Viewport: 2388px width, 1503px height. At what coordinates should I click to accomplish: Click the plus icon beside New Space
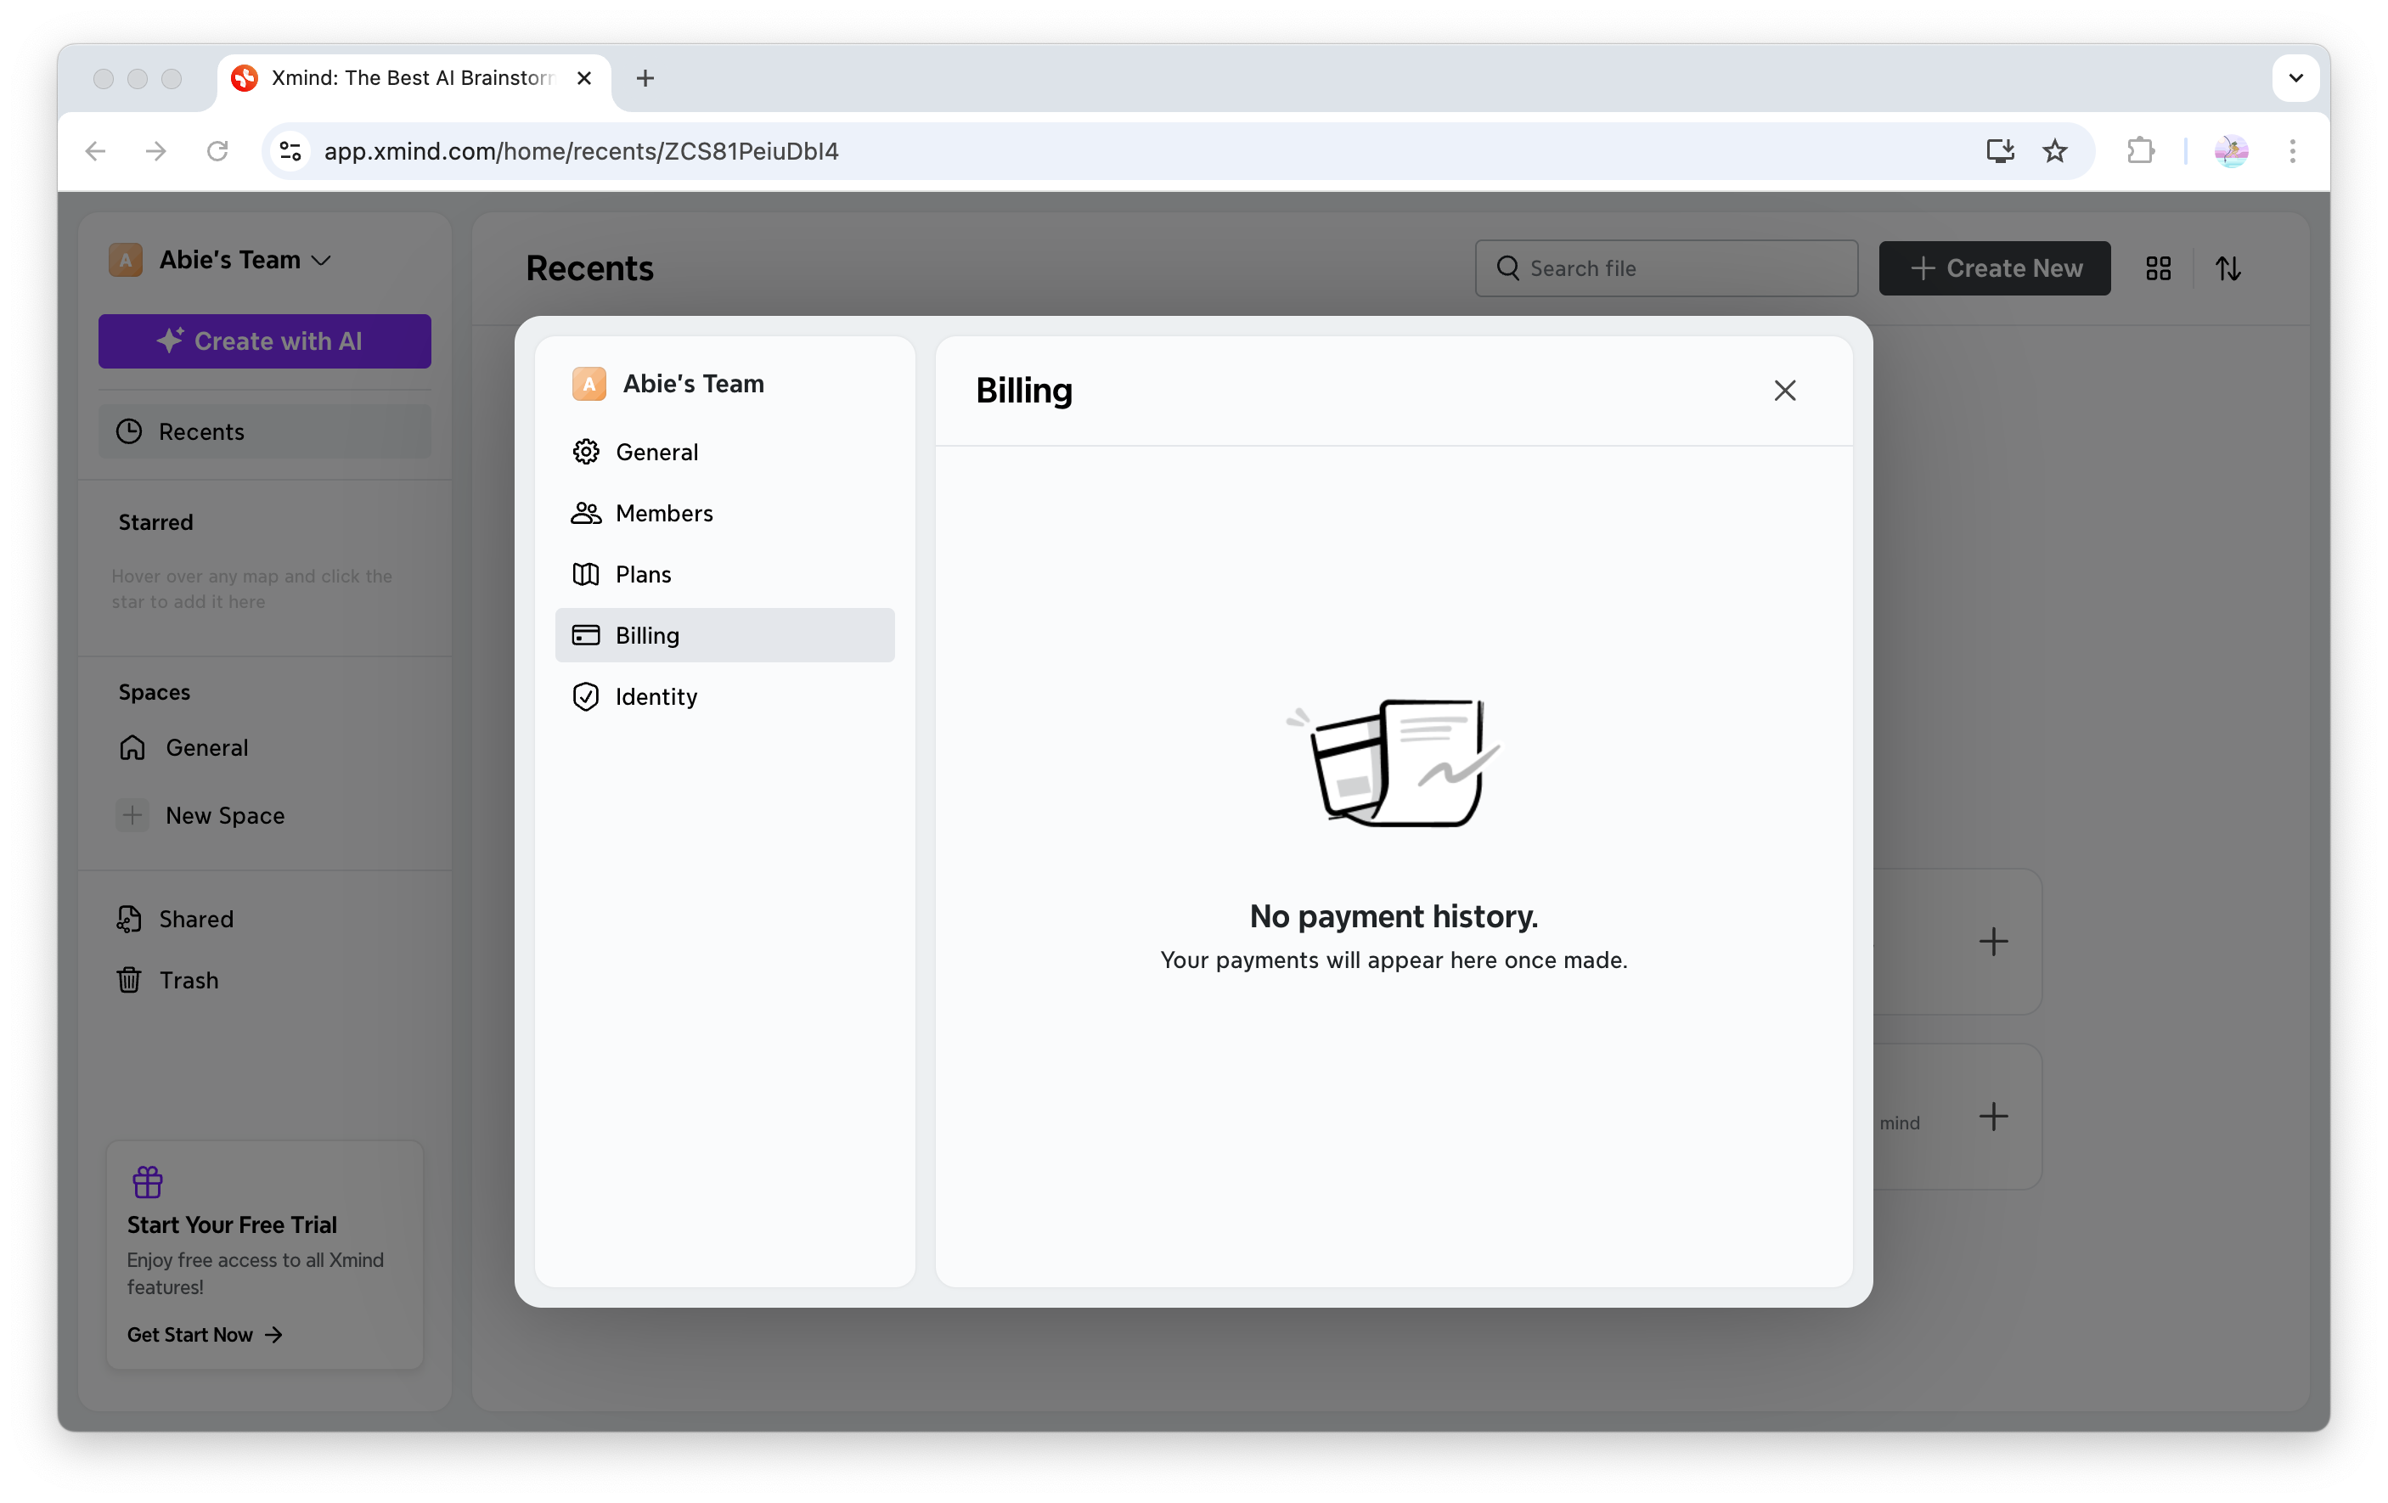coord(132,816)
